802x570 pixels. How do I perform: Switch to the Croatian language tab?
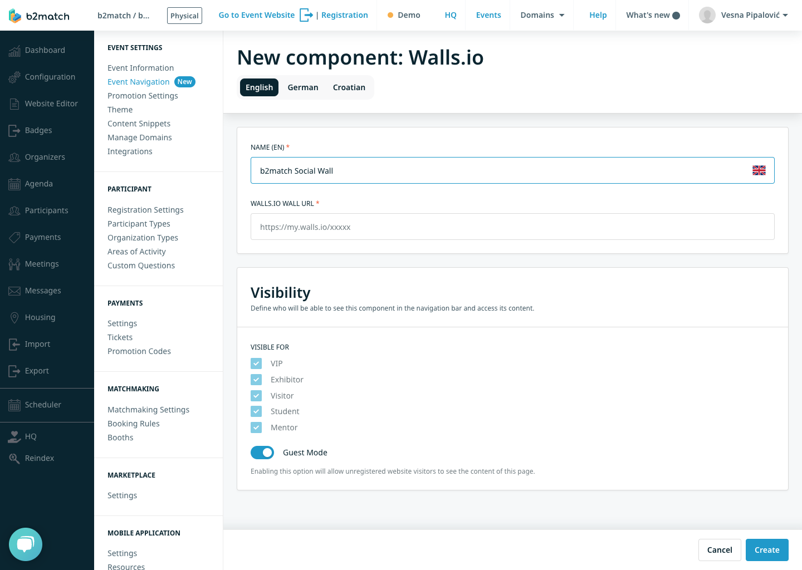pos(349,87)
